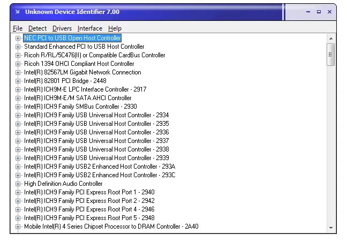This screenshot has width=347, height=242.
Task: Expand USB Universal Host Controller - 2938
Action: 18,149
